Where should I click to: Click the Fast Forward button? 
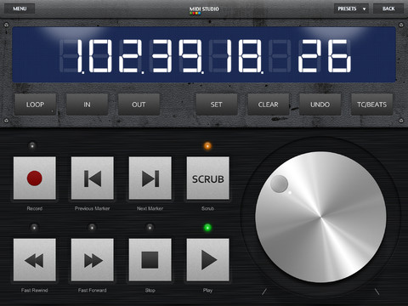click(93, 260)
